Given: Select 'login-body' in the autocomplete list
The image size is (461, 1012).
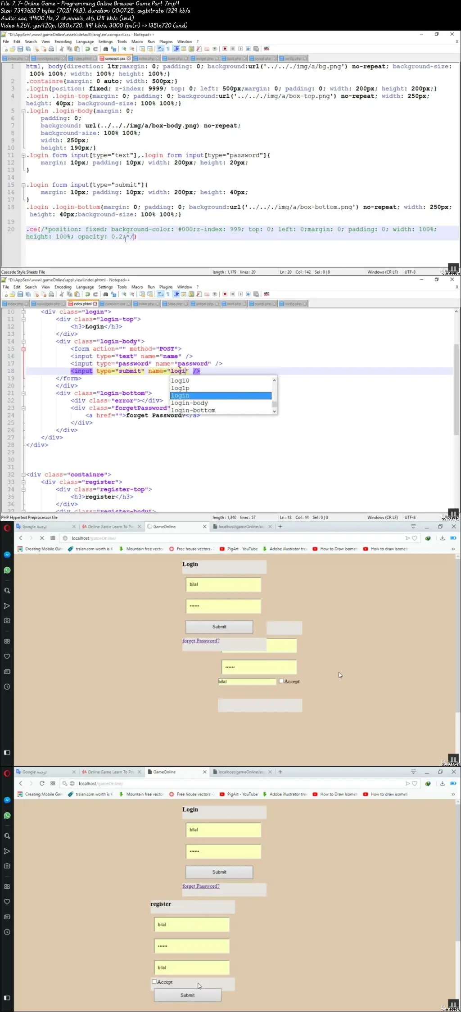Looking at the screenshot, I should point(221,403).
